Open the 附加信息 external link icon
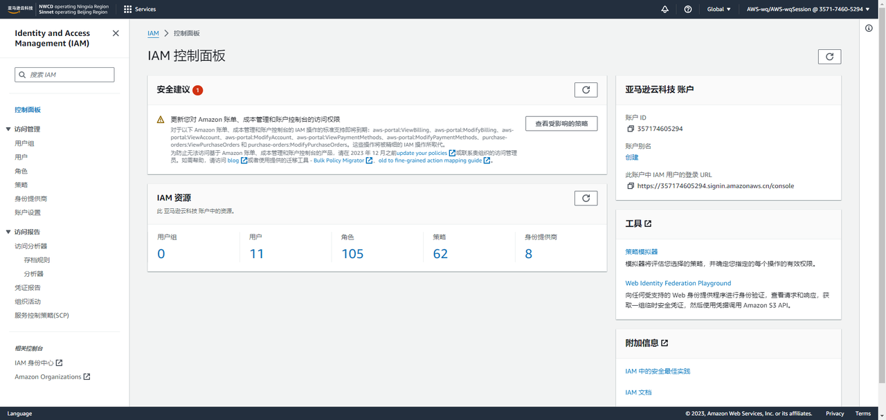The image size is (886, 420). coord(664,343)
